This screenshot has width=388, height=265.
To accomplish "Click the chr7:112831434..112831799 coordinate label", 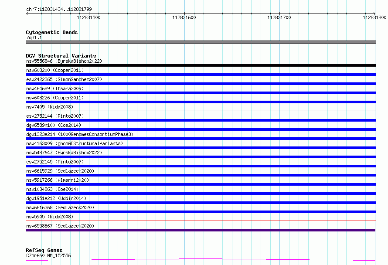I will (59, 9).
